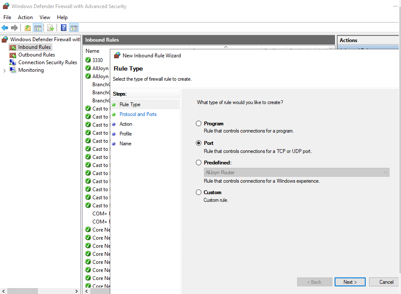Click the New Inbound Rule Wizard title icon
The width and height of the screenshot is (401, 294).
pyautogui.click(x=117, y=55)
